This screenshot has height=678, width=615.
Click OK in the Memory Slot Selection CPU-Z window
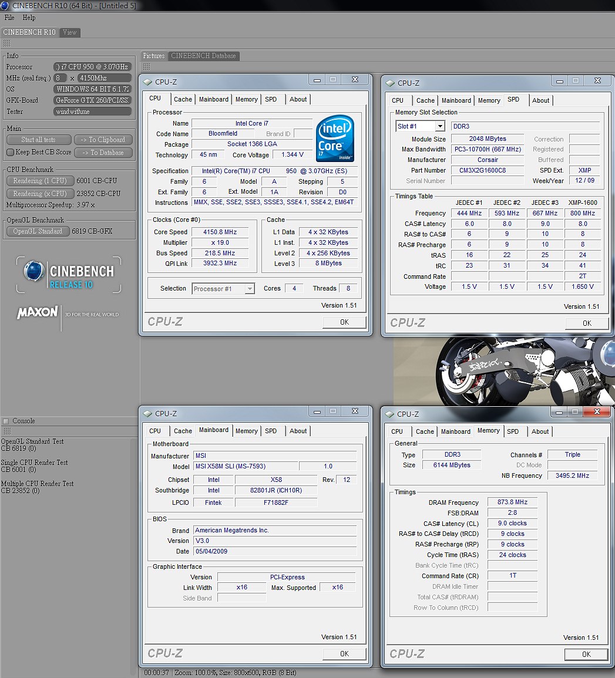click(x=587, y=323)
